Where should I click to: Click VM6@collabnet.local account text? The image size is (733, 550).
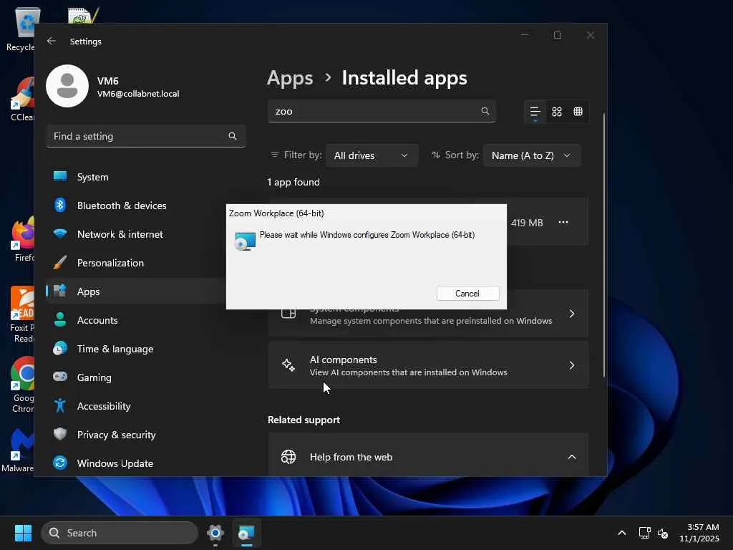pyautogui.click(x=138, y=94)
